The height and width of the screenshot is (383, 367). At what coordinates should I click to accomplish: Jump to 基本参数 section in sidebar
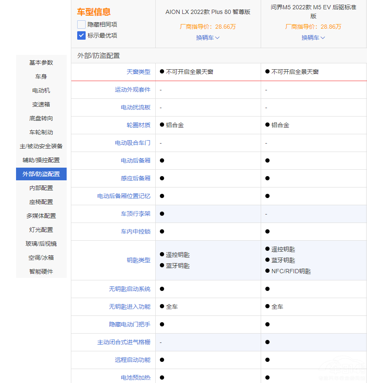click(41, 62)
